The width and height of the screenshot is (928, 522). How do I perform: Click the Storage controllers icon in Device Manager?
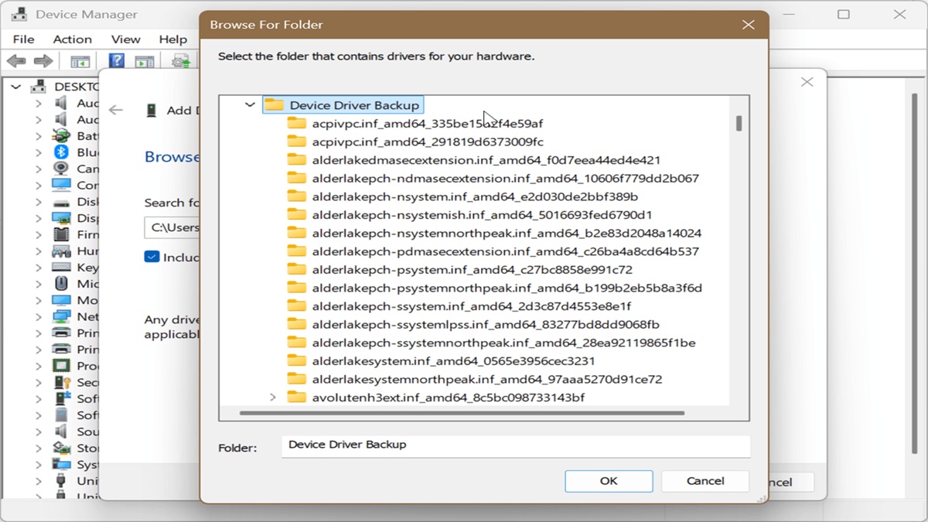coord(61,449)
